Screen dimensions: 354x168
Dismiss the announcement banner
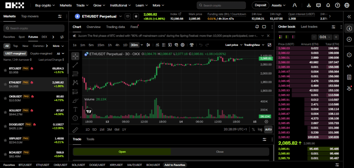[x=268, y=36]
